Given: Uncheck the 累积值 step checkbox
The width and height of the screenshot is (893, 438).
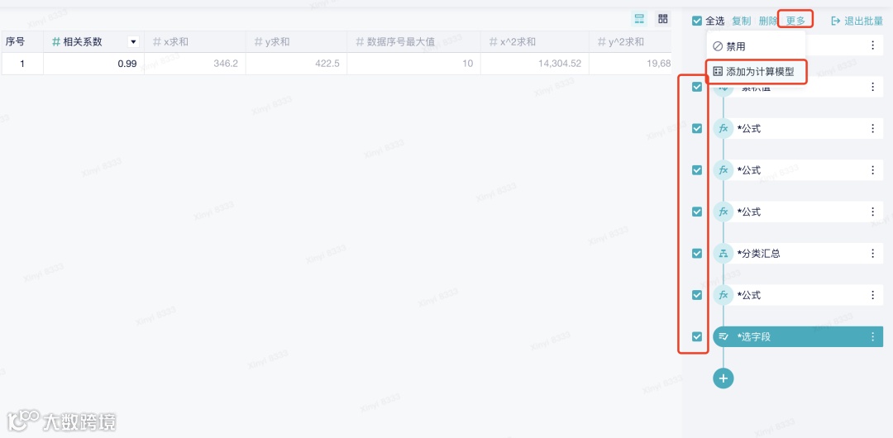Looking at the screenshot, I should click(x=696, y=87).
